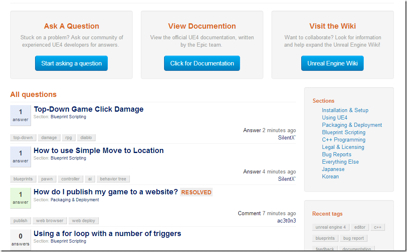407x252 pixels.
Task: Open ac3t0n3 user profile
Action: point(287,221)
